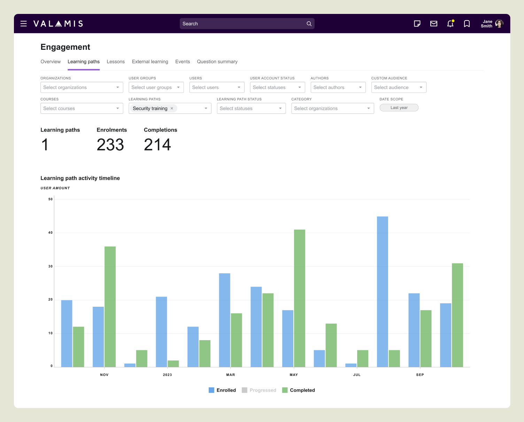The width and height of the screenshot is (524, 422).
Task: Open the notes icon in header
Action: [x=417, y=24]
